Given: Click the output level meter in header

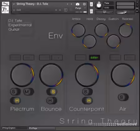Looking at the screenshot, I should coord(125,6).
